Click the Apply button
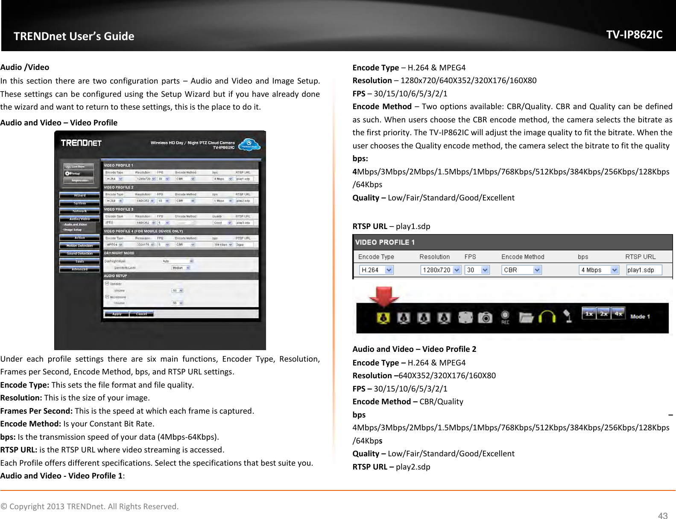Image resolution: width=676 pixels, height=519 pixels. 117,314
